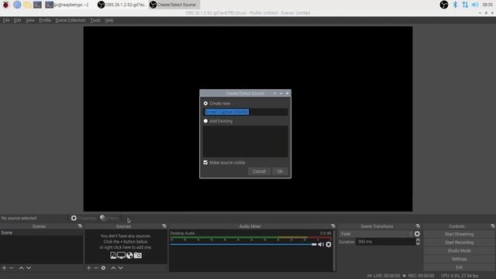The width and height of the screenshot is (496, 279).
Task: Open source Properties gear icon
Action: pos(74,218)
